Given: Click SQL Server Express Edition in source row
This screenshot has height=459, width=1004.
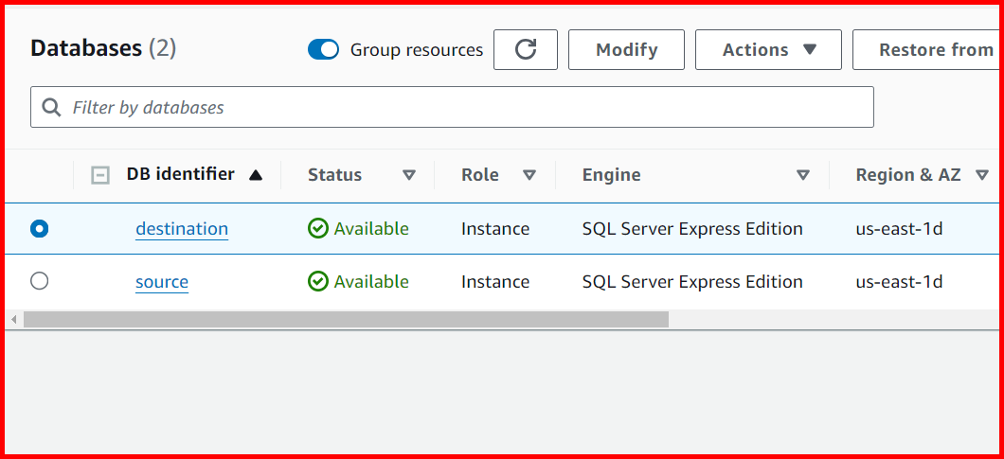Looking at the screenshot, I should coord(692,282).
